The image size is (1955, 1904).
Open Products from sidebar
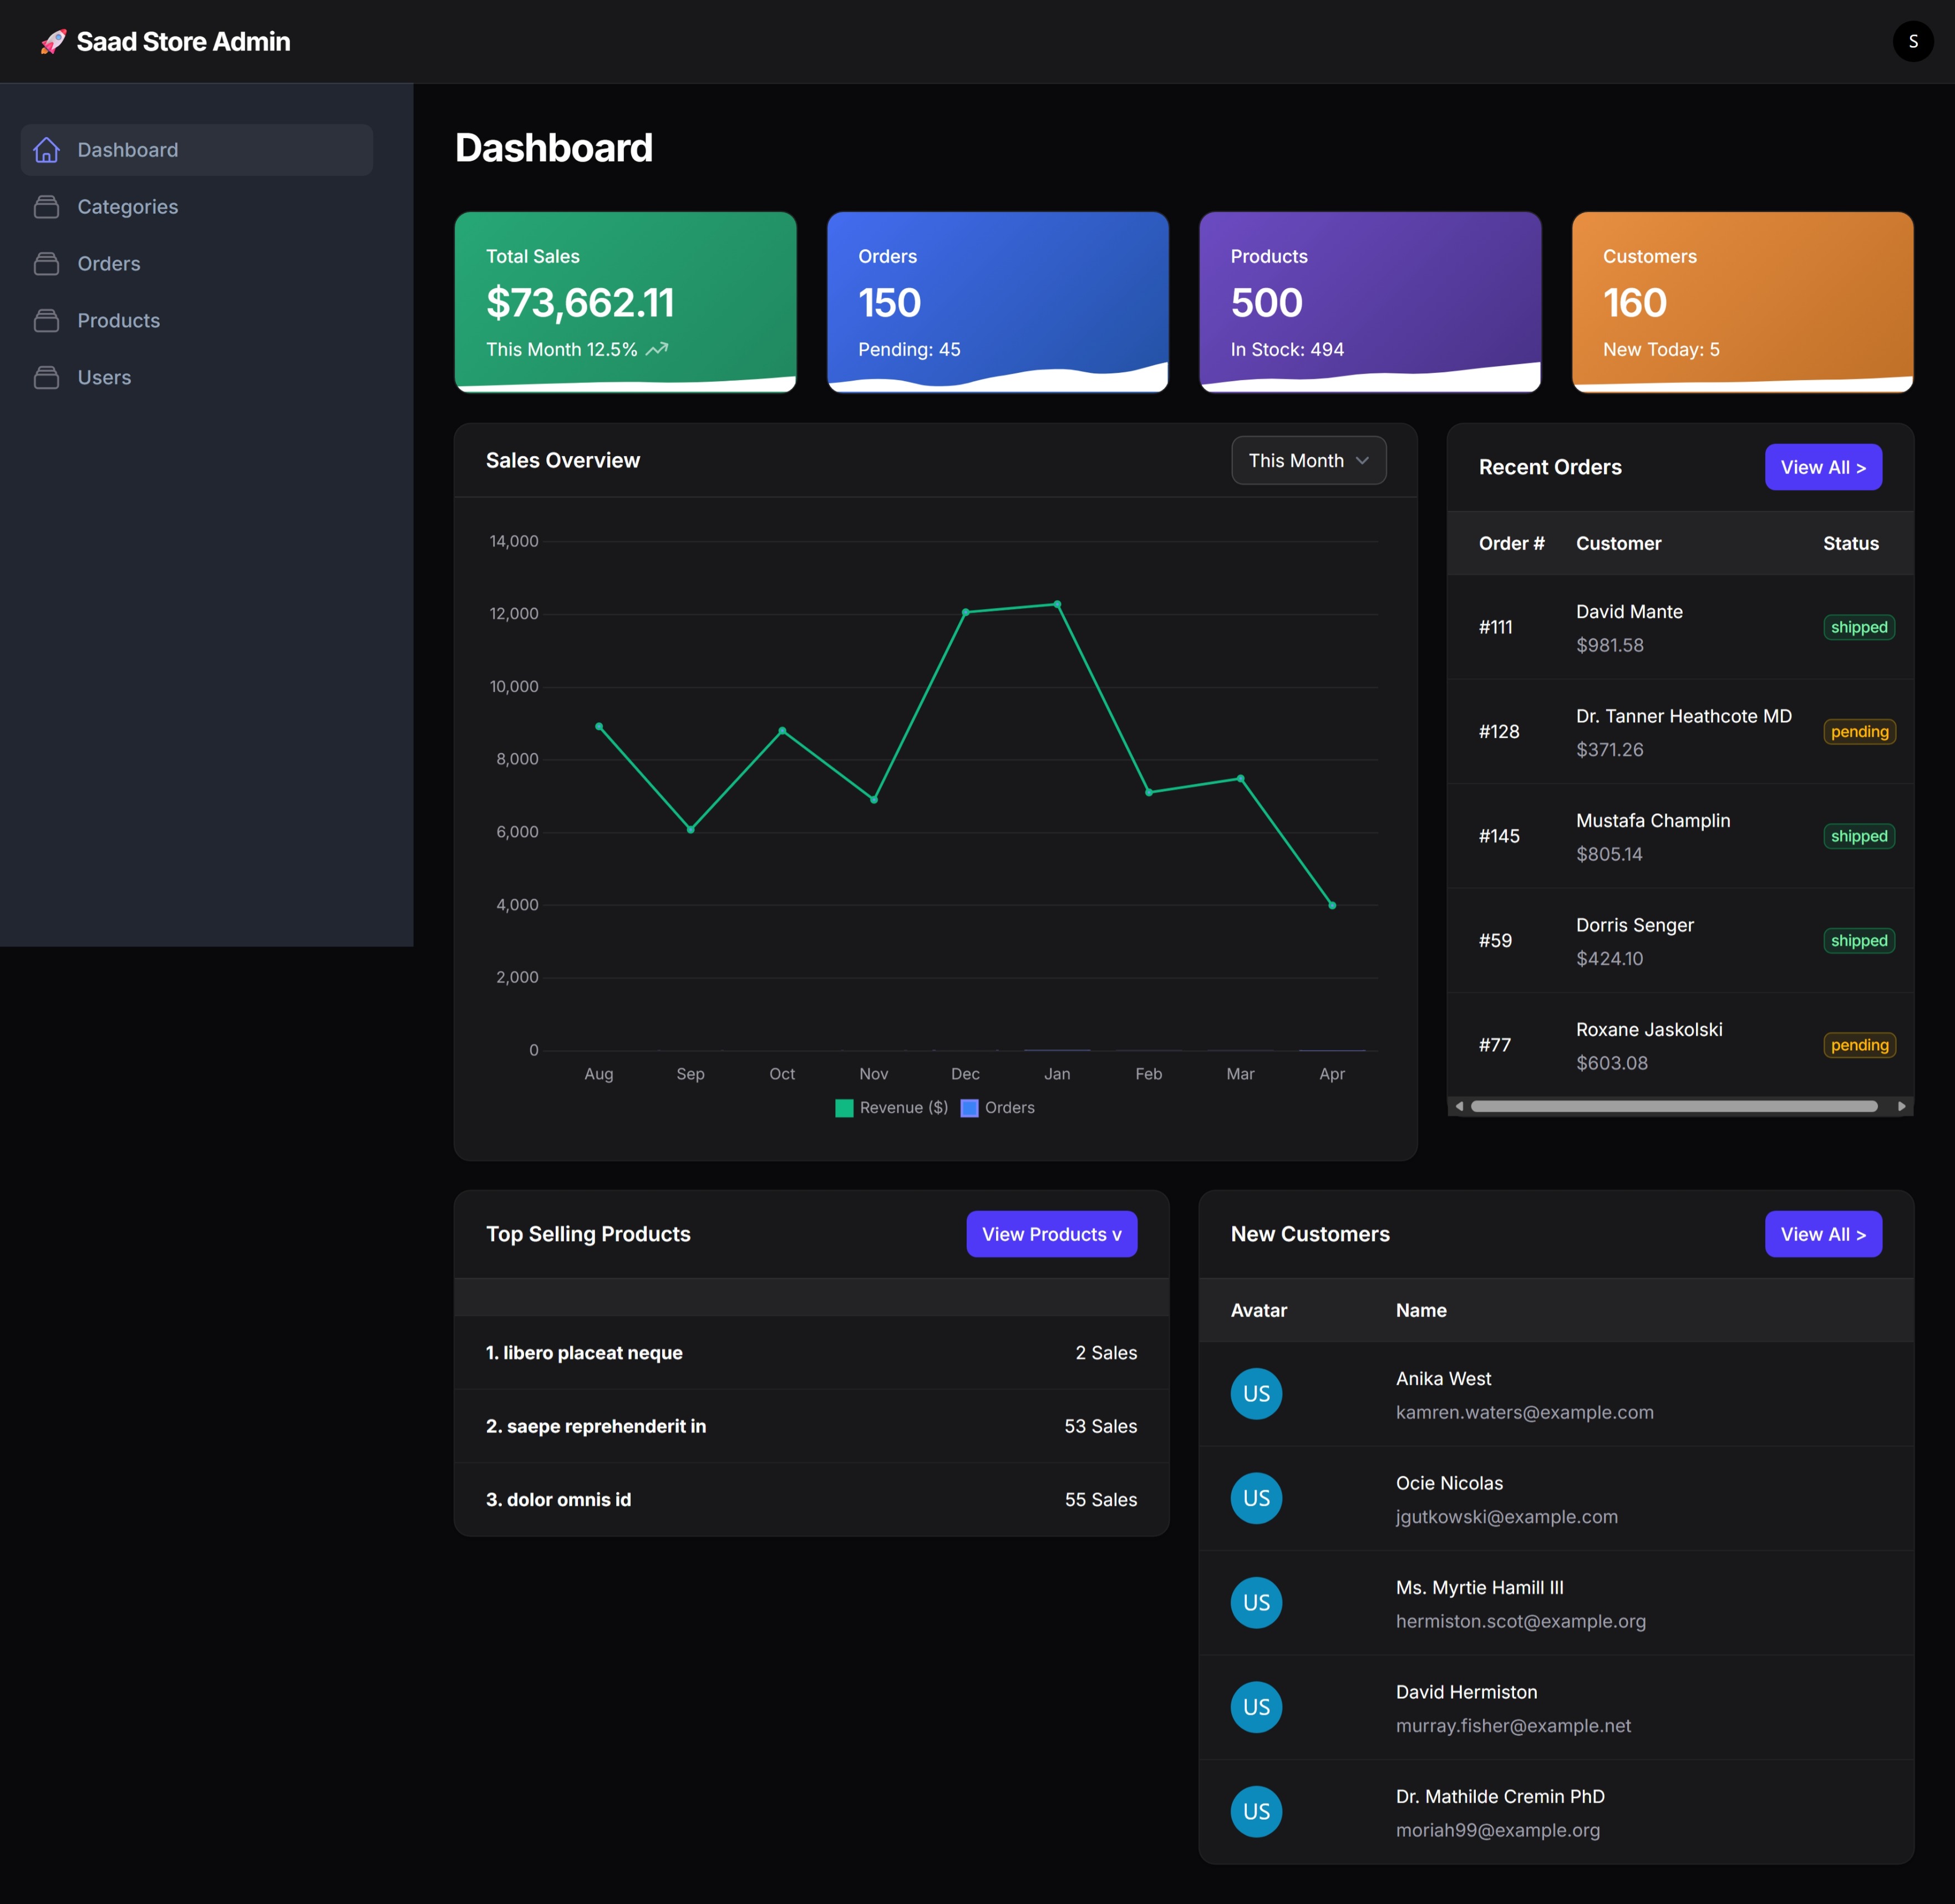pos(197,321)
